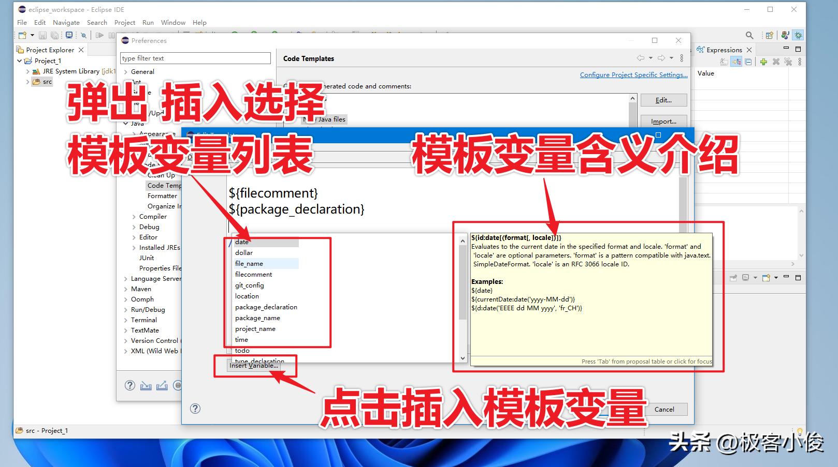The width and height of the screenshot is (838, 467).
Task: Enable Show Logical Structure in Expressions view
Action: coord(736,62)
